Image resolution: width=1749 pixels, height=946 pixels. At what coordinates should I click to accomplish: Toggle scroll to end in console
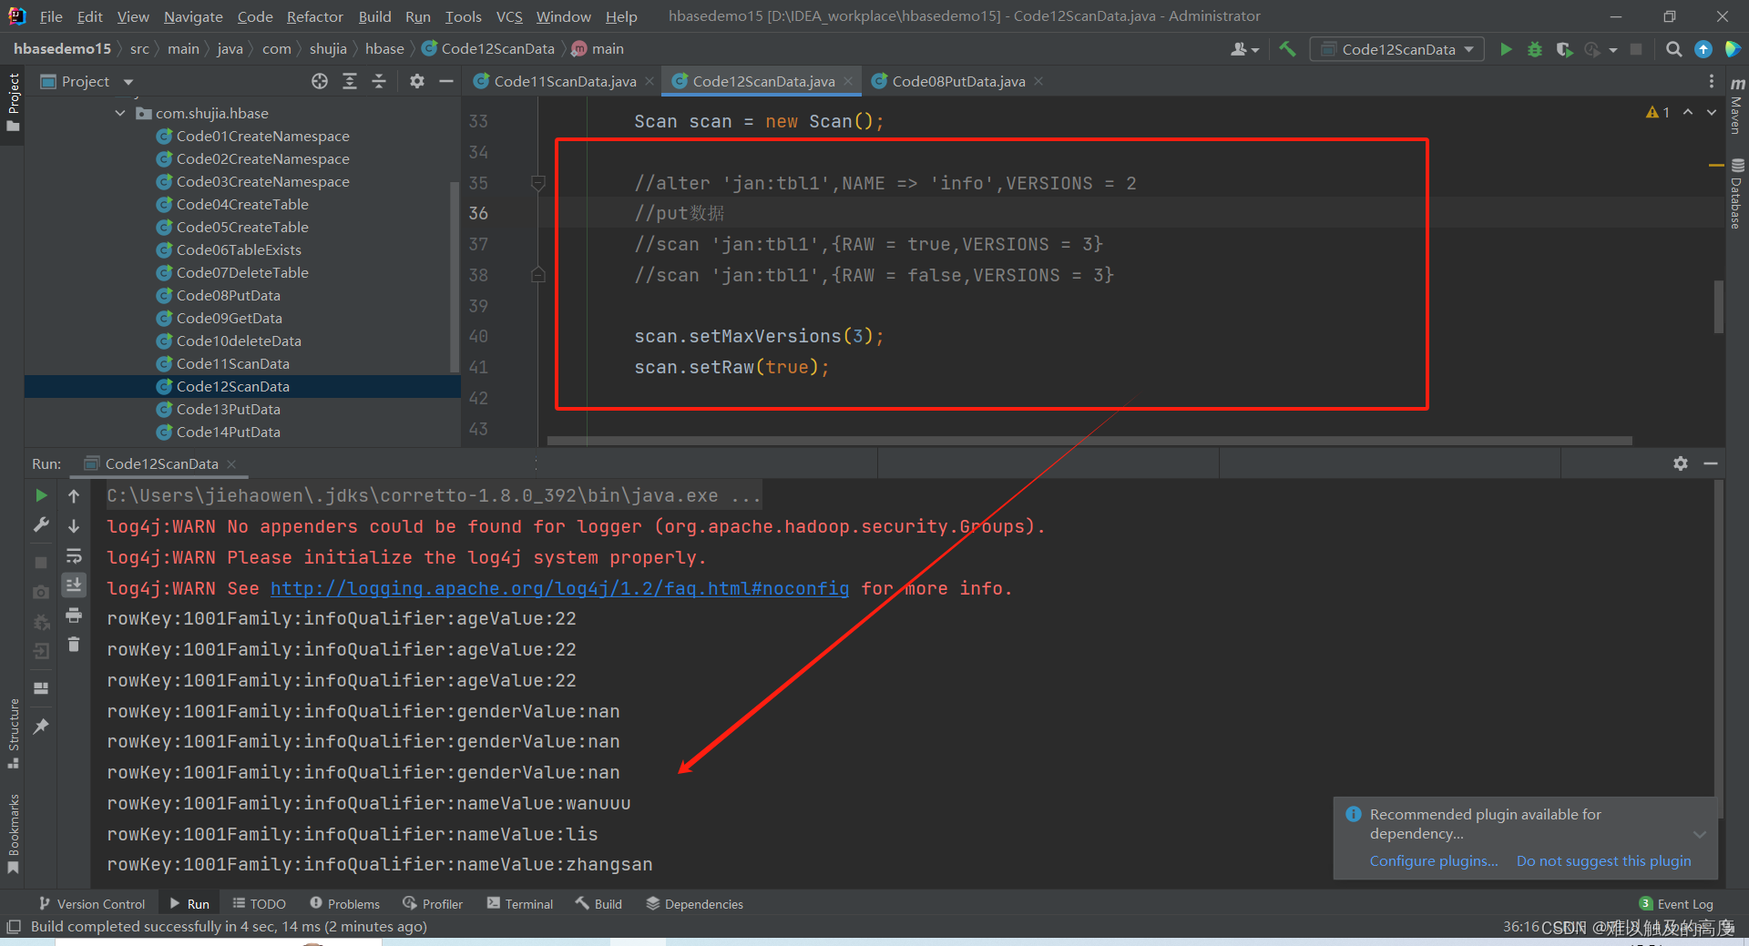pos(74,585)
